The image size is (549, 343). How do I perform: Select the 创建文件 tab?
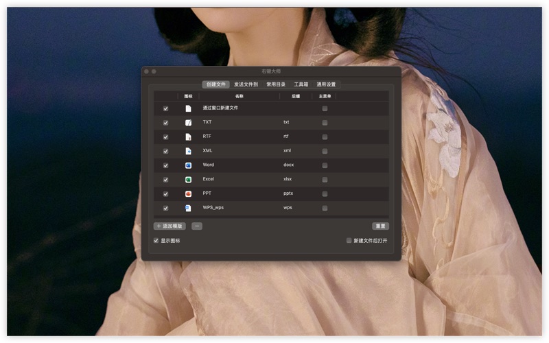(x=216, y=84)
